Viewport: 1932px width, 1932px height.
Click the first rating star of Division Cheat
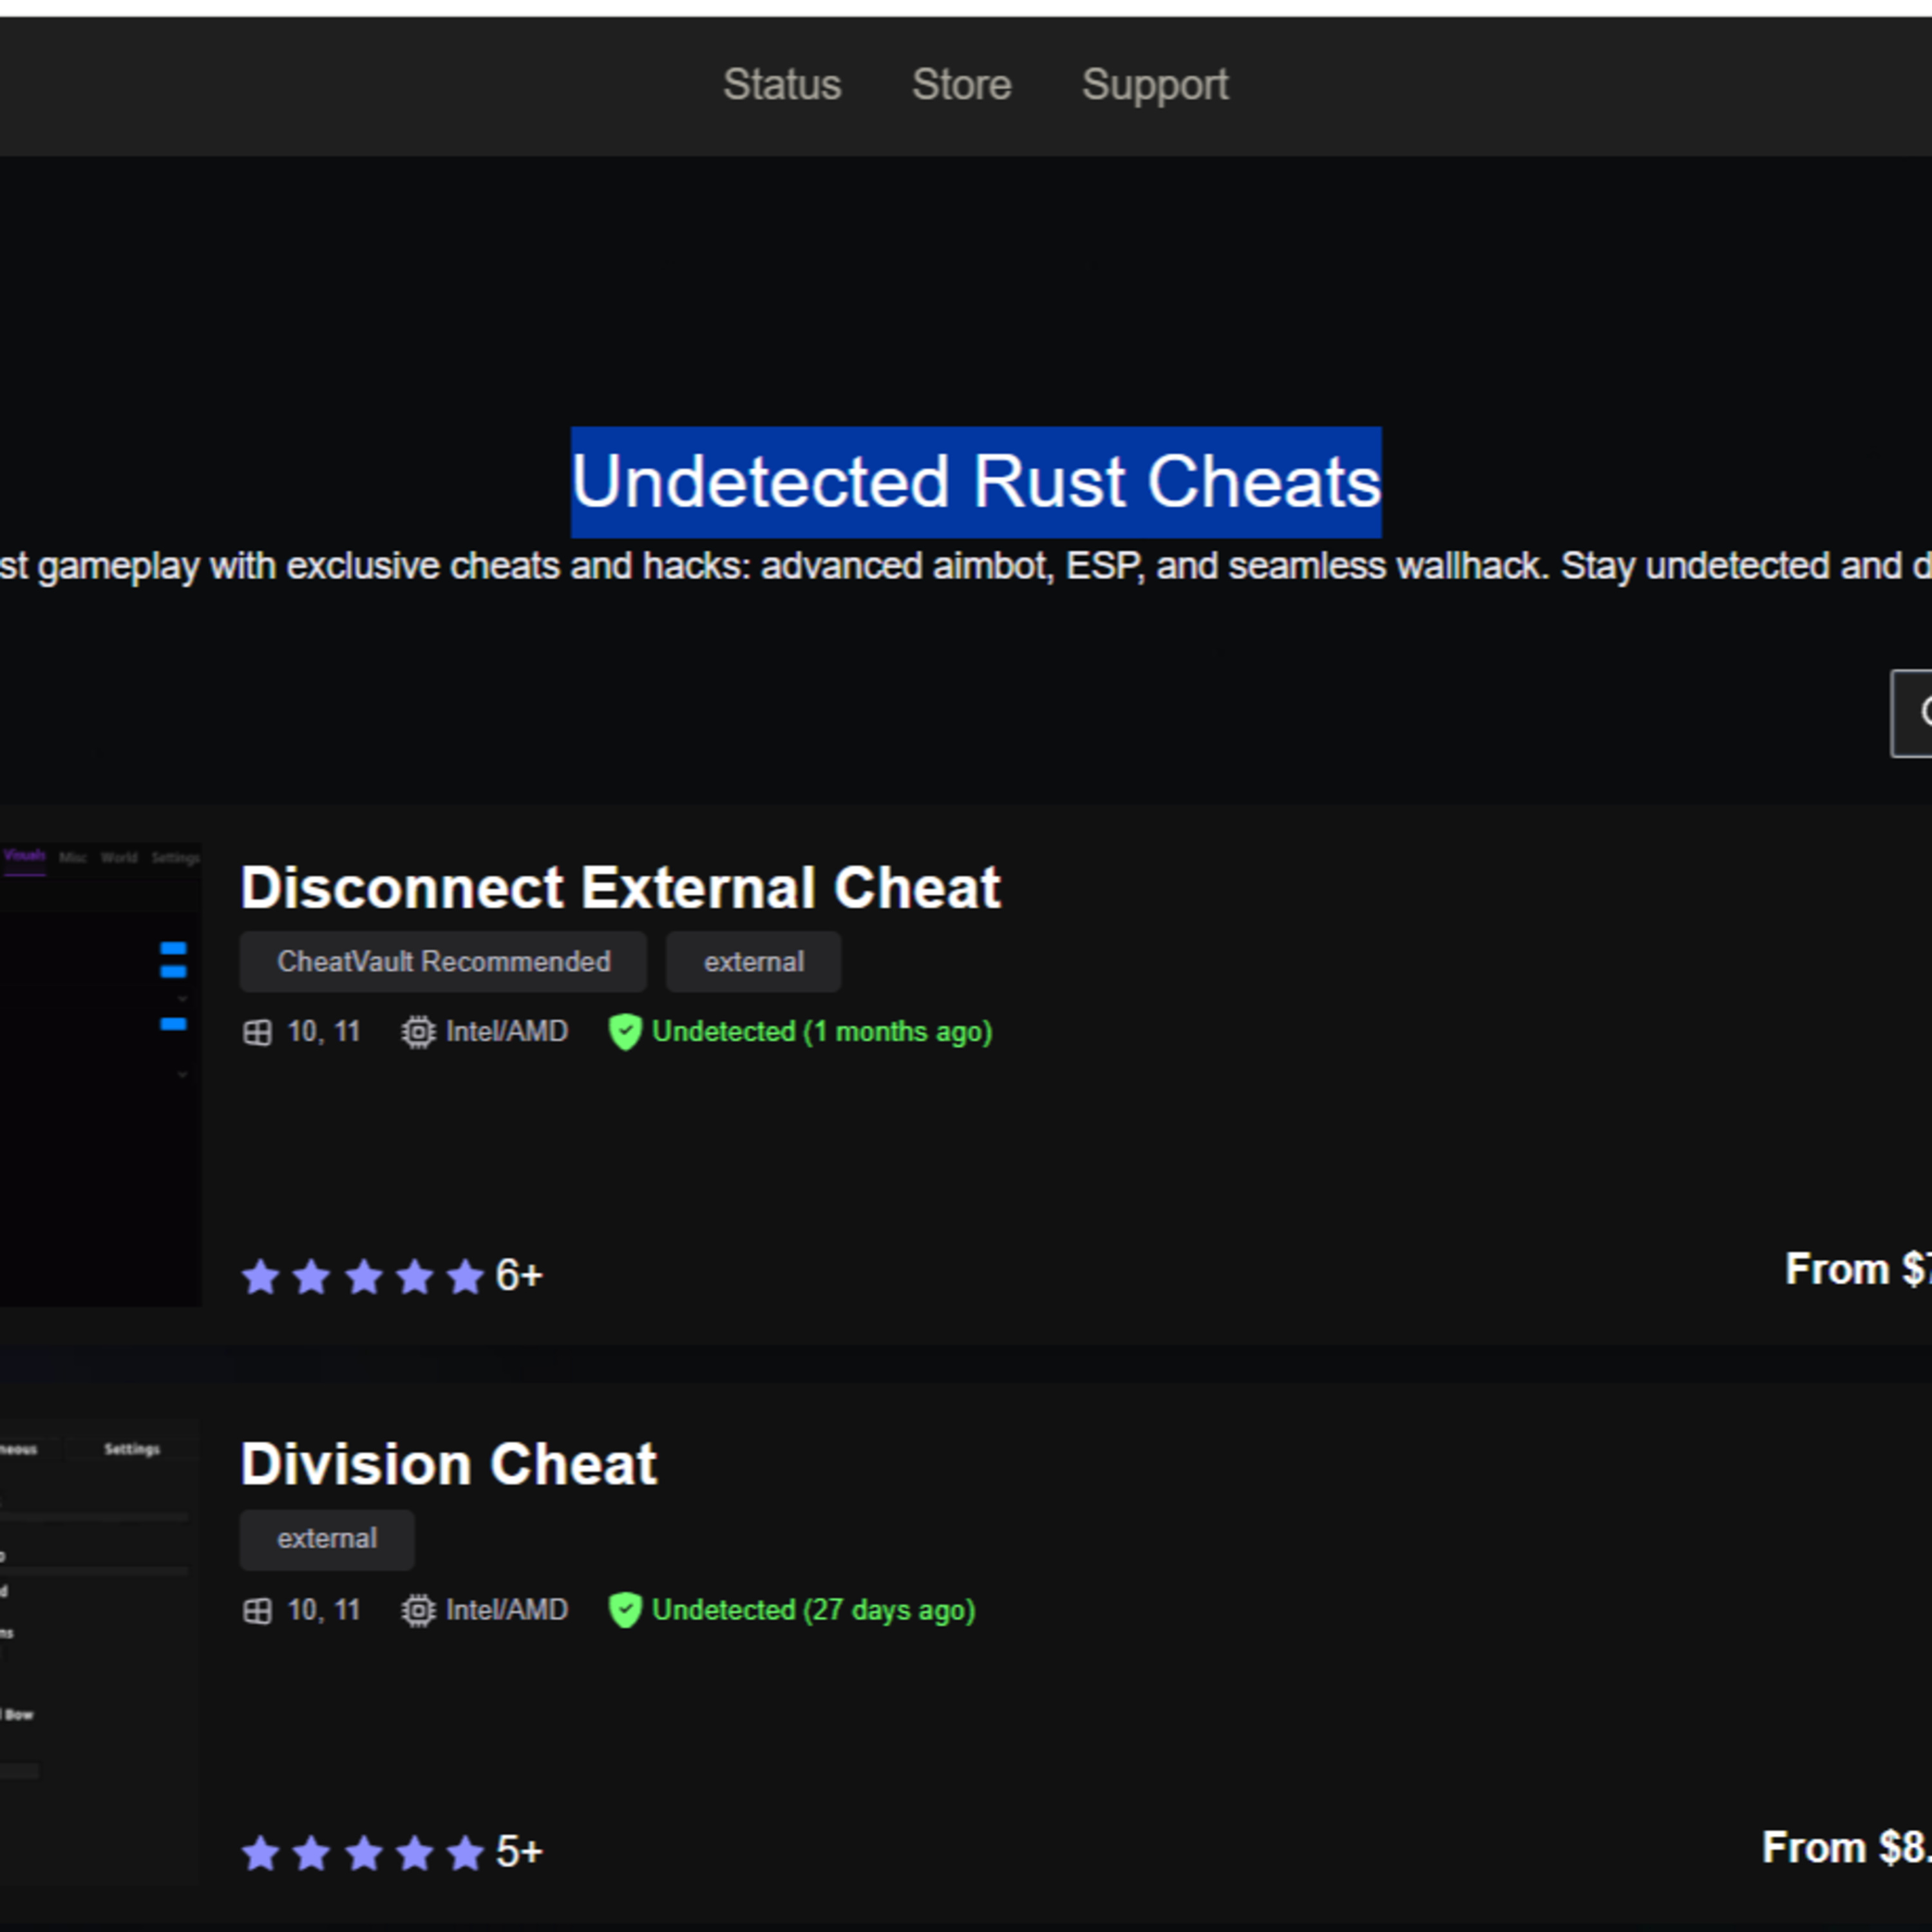[261, 1853]
